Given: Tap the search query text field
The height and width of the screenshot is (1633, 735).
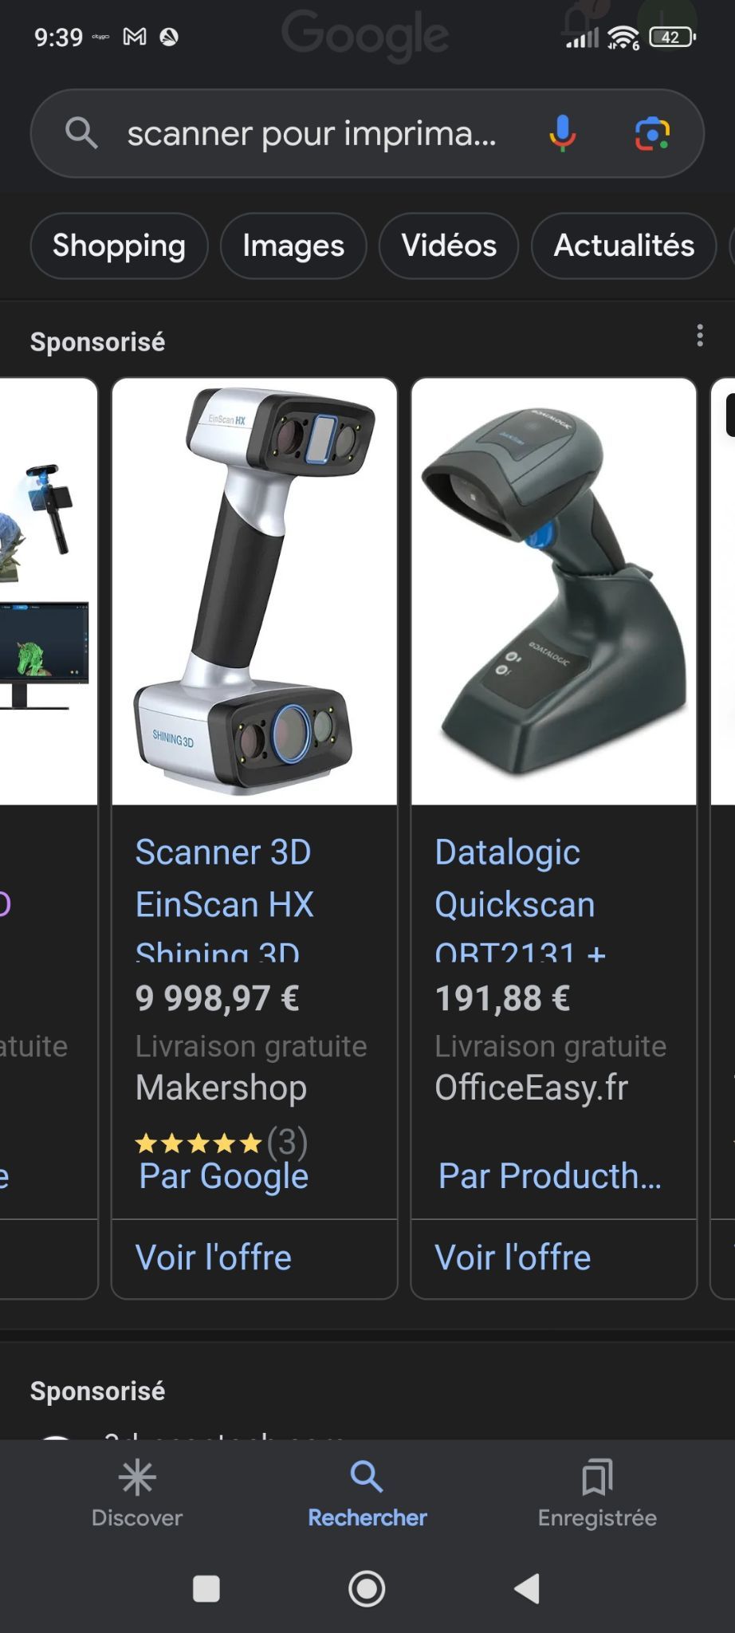Looking at the screenshot, I should (x=312, y=133).
